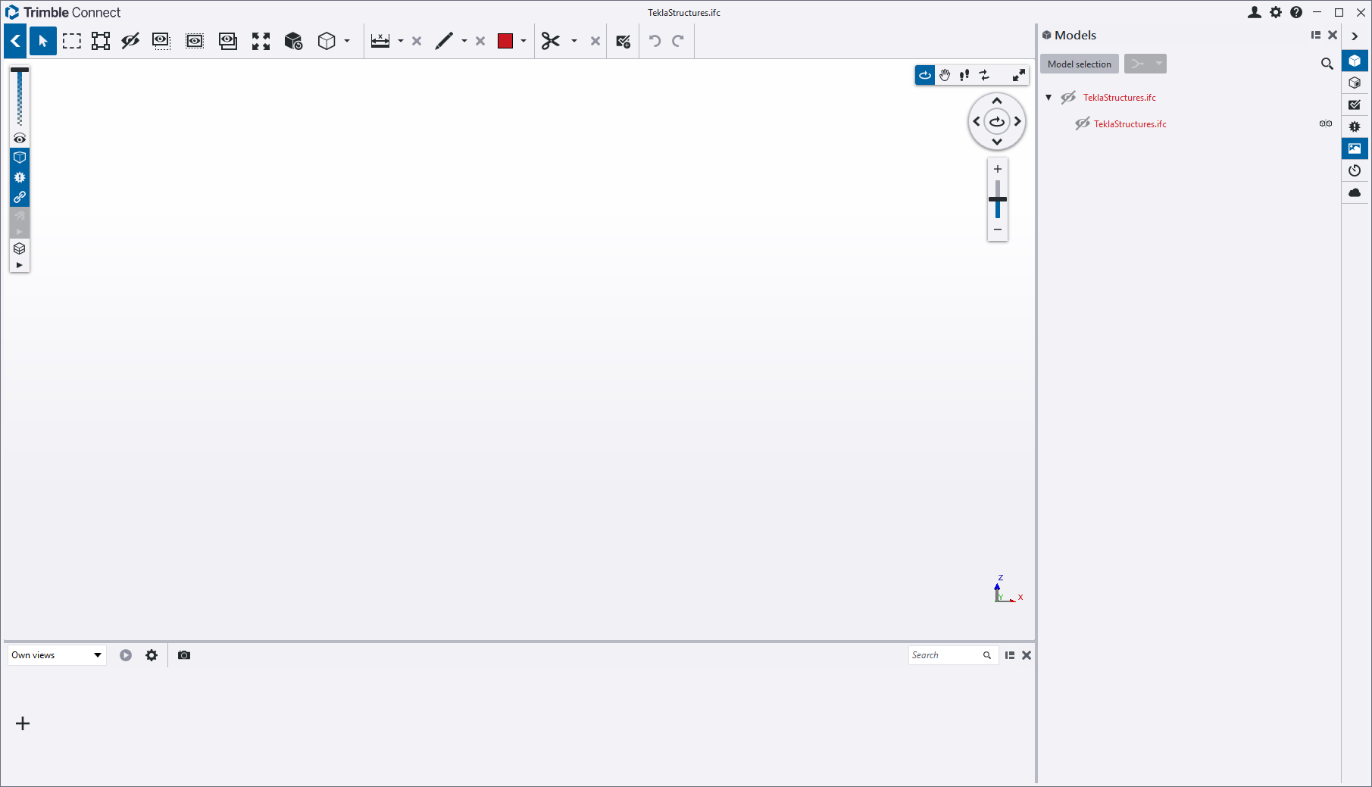Open the pencil markup dropdown arrow
Image resolution: width=1372 pixels, height=787 pixels.
(464, 41)
